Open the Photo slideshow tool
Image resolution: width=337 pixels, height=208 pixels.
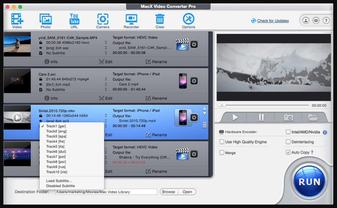pyautogui.click(x=45, y=21)
